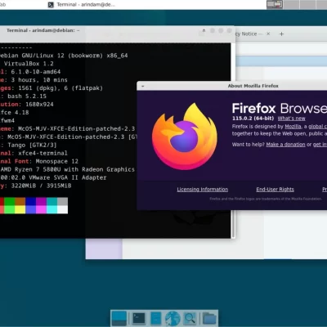Open the What's new link
Viewport: 327px width, 327px height.
[x=291, y=119]
